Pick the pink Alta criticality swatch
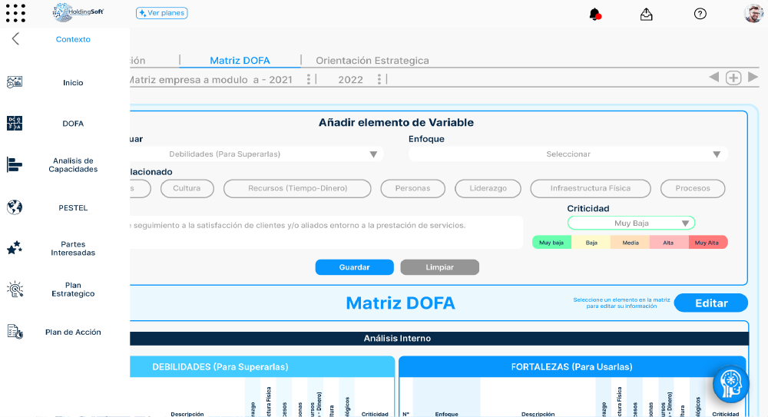768x417 pixels. [x=669, y=243]
